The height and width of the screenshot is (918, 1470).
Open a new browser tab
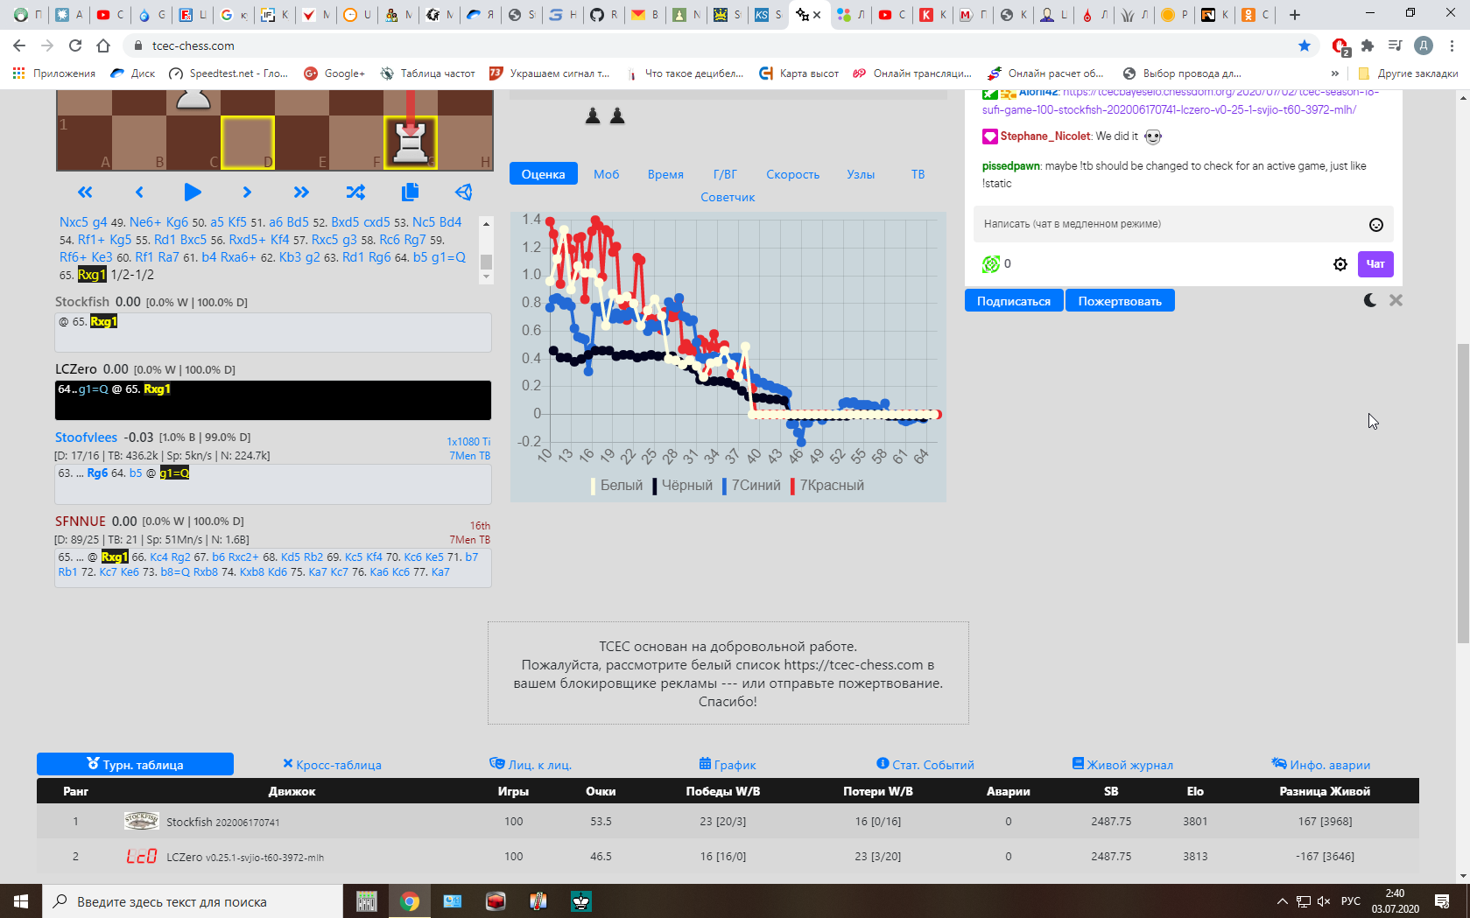click(1295, 15)
